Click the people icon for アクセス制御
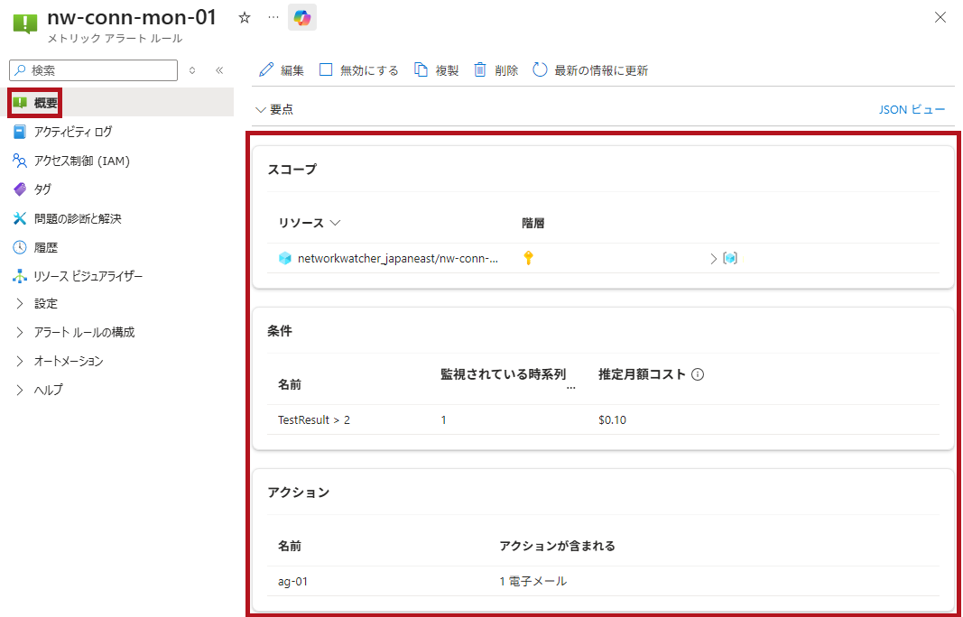The width and height of the screenshot is (963, 617). (x=20, y=161)
